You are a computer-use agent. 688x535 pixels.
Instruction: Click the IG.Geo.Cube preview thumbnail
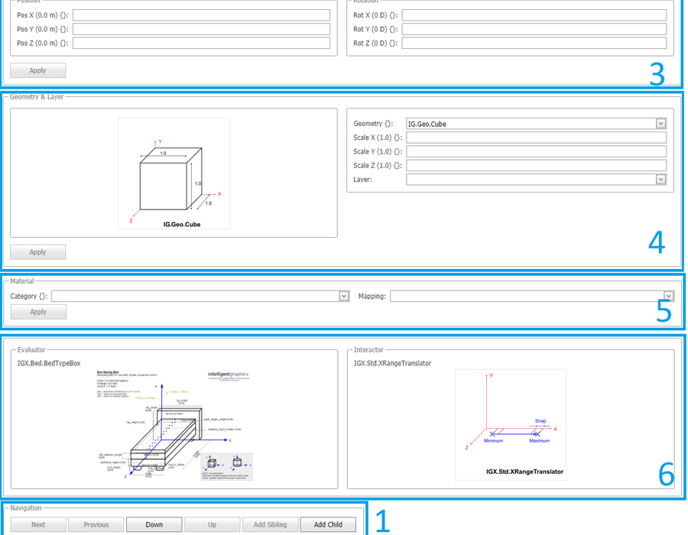[174, 173]
